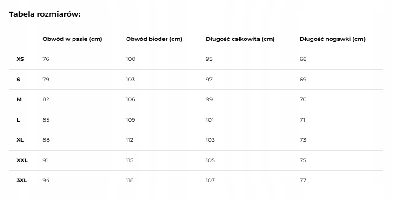This screenshot has height=199, width=393.
Task: Click waist value 76 in XS row
Action: (46, 59)
